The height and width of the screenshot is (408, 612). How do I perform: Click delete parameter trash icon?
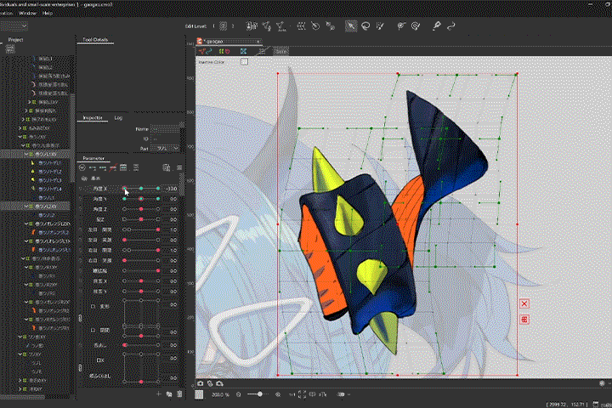pyautogui.click(x=179, y=394)
